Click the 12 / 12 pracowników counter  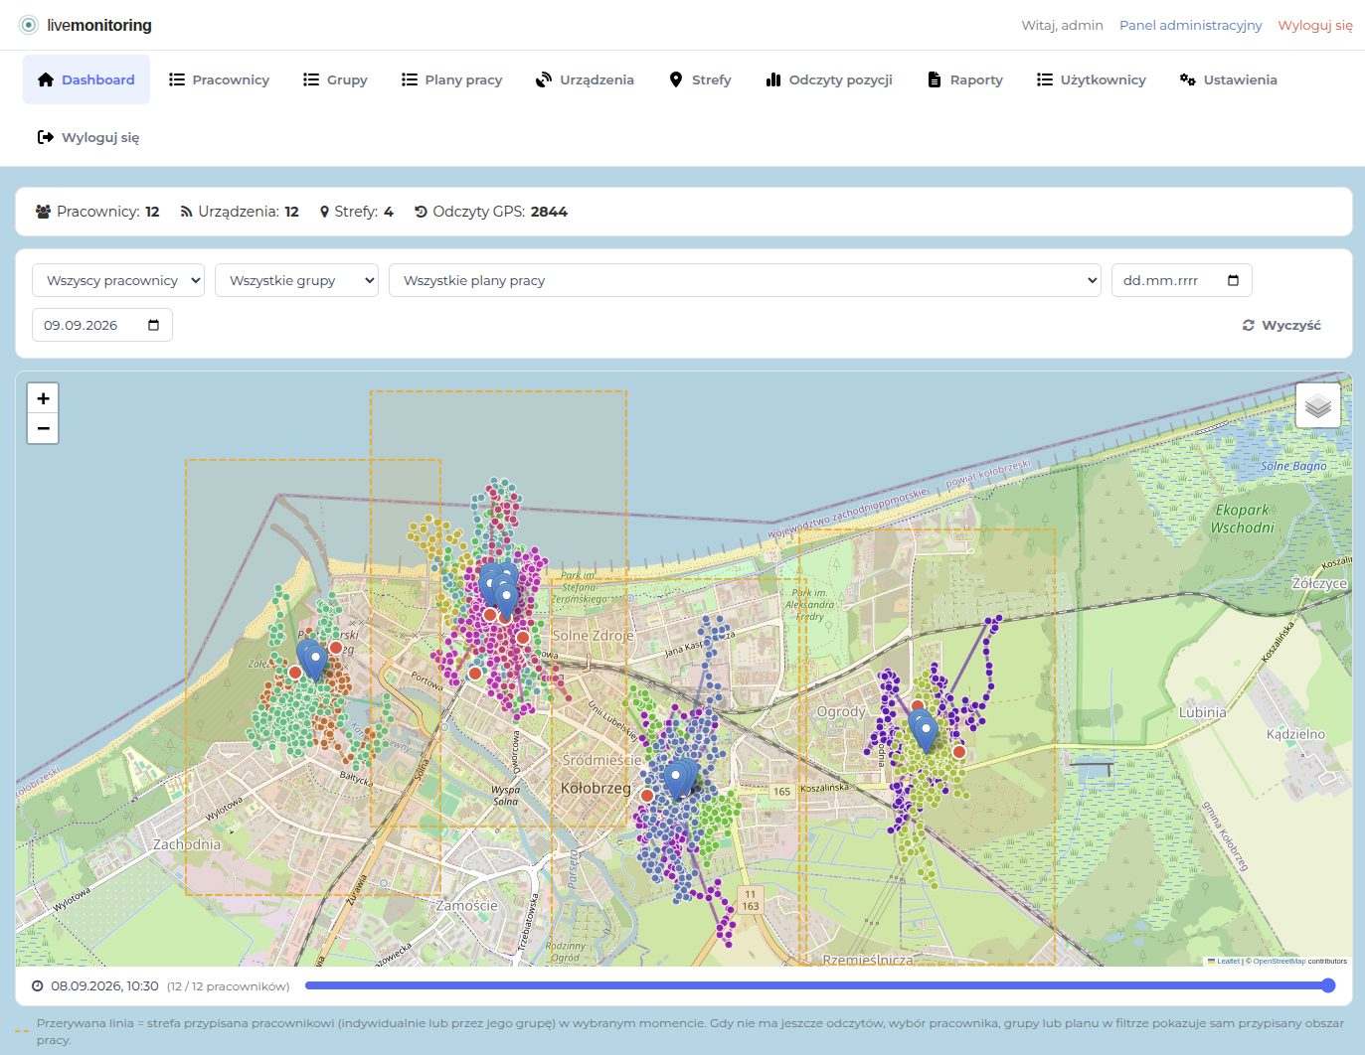[229, 986]
